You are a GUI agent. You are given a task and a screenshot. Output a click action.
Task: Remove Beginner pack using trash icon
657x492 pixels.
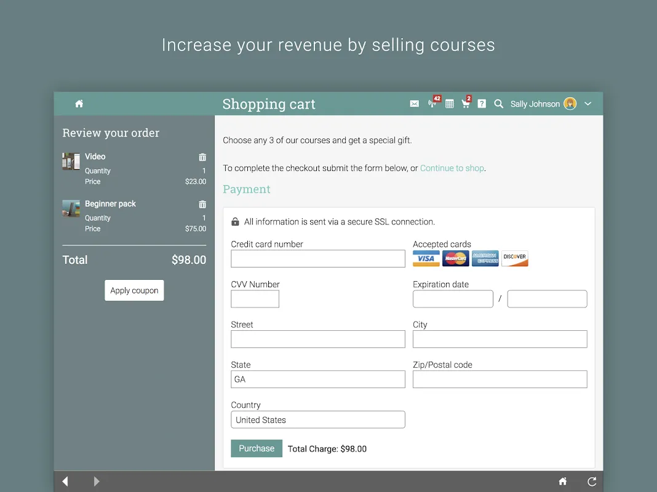pos(202,204)
